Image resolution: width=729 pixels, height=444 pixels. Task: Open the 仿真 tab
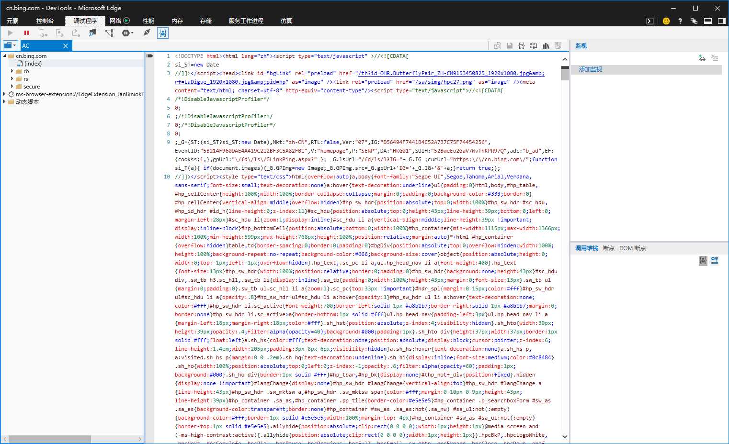(x=286, y=21)
